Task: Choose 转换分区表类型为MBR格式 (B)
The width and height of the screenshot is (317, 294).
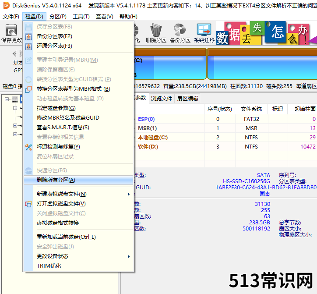Action: click(x=78, y=89)
